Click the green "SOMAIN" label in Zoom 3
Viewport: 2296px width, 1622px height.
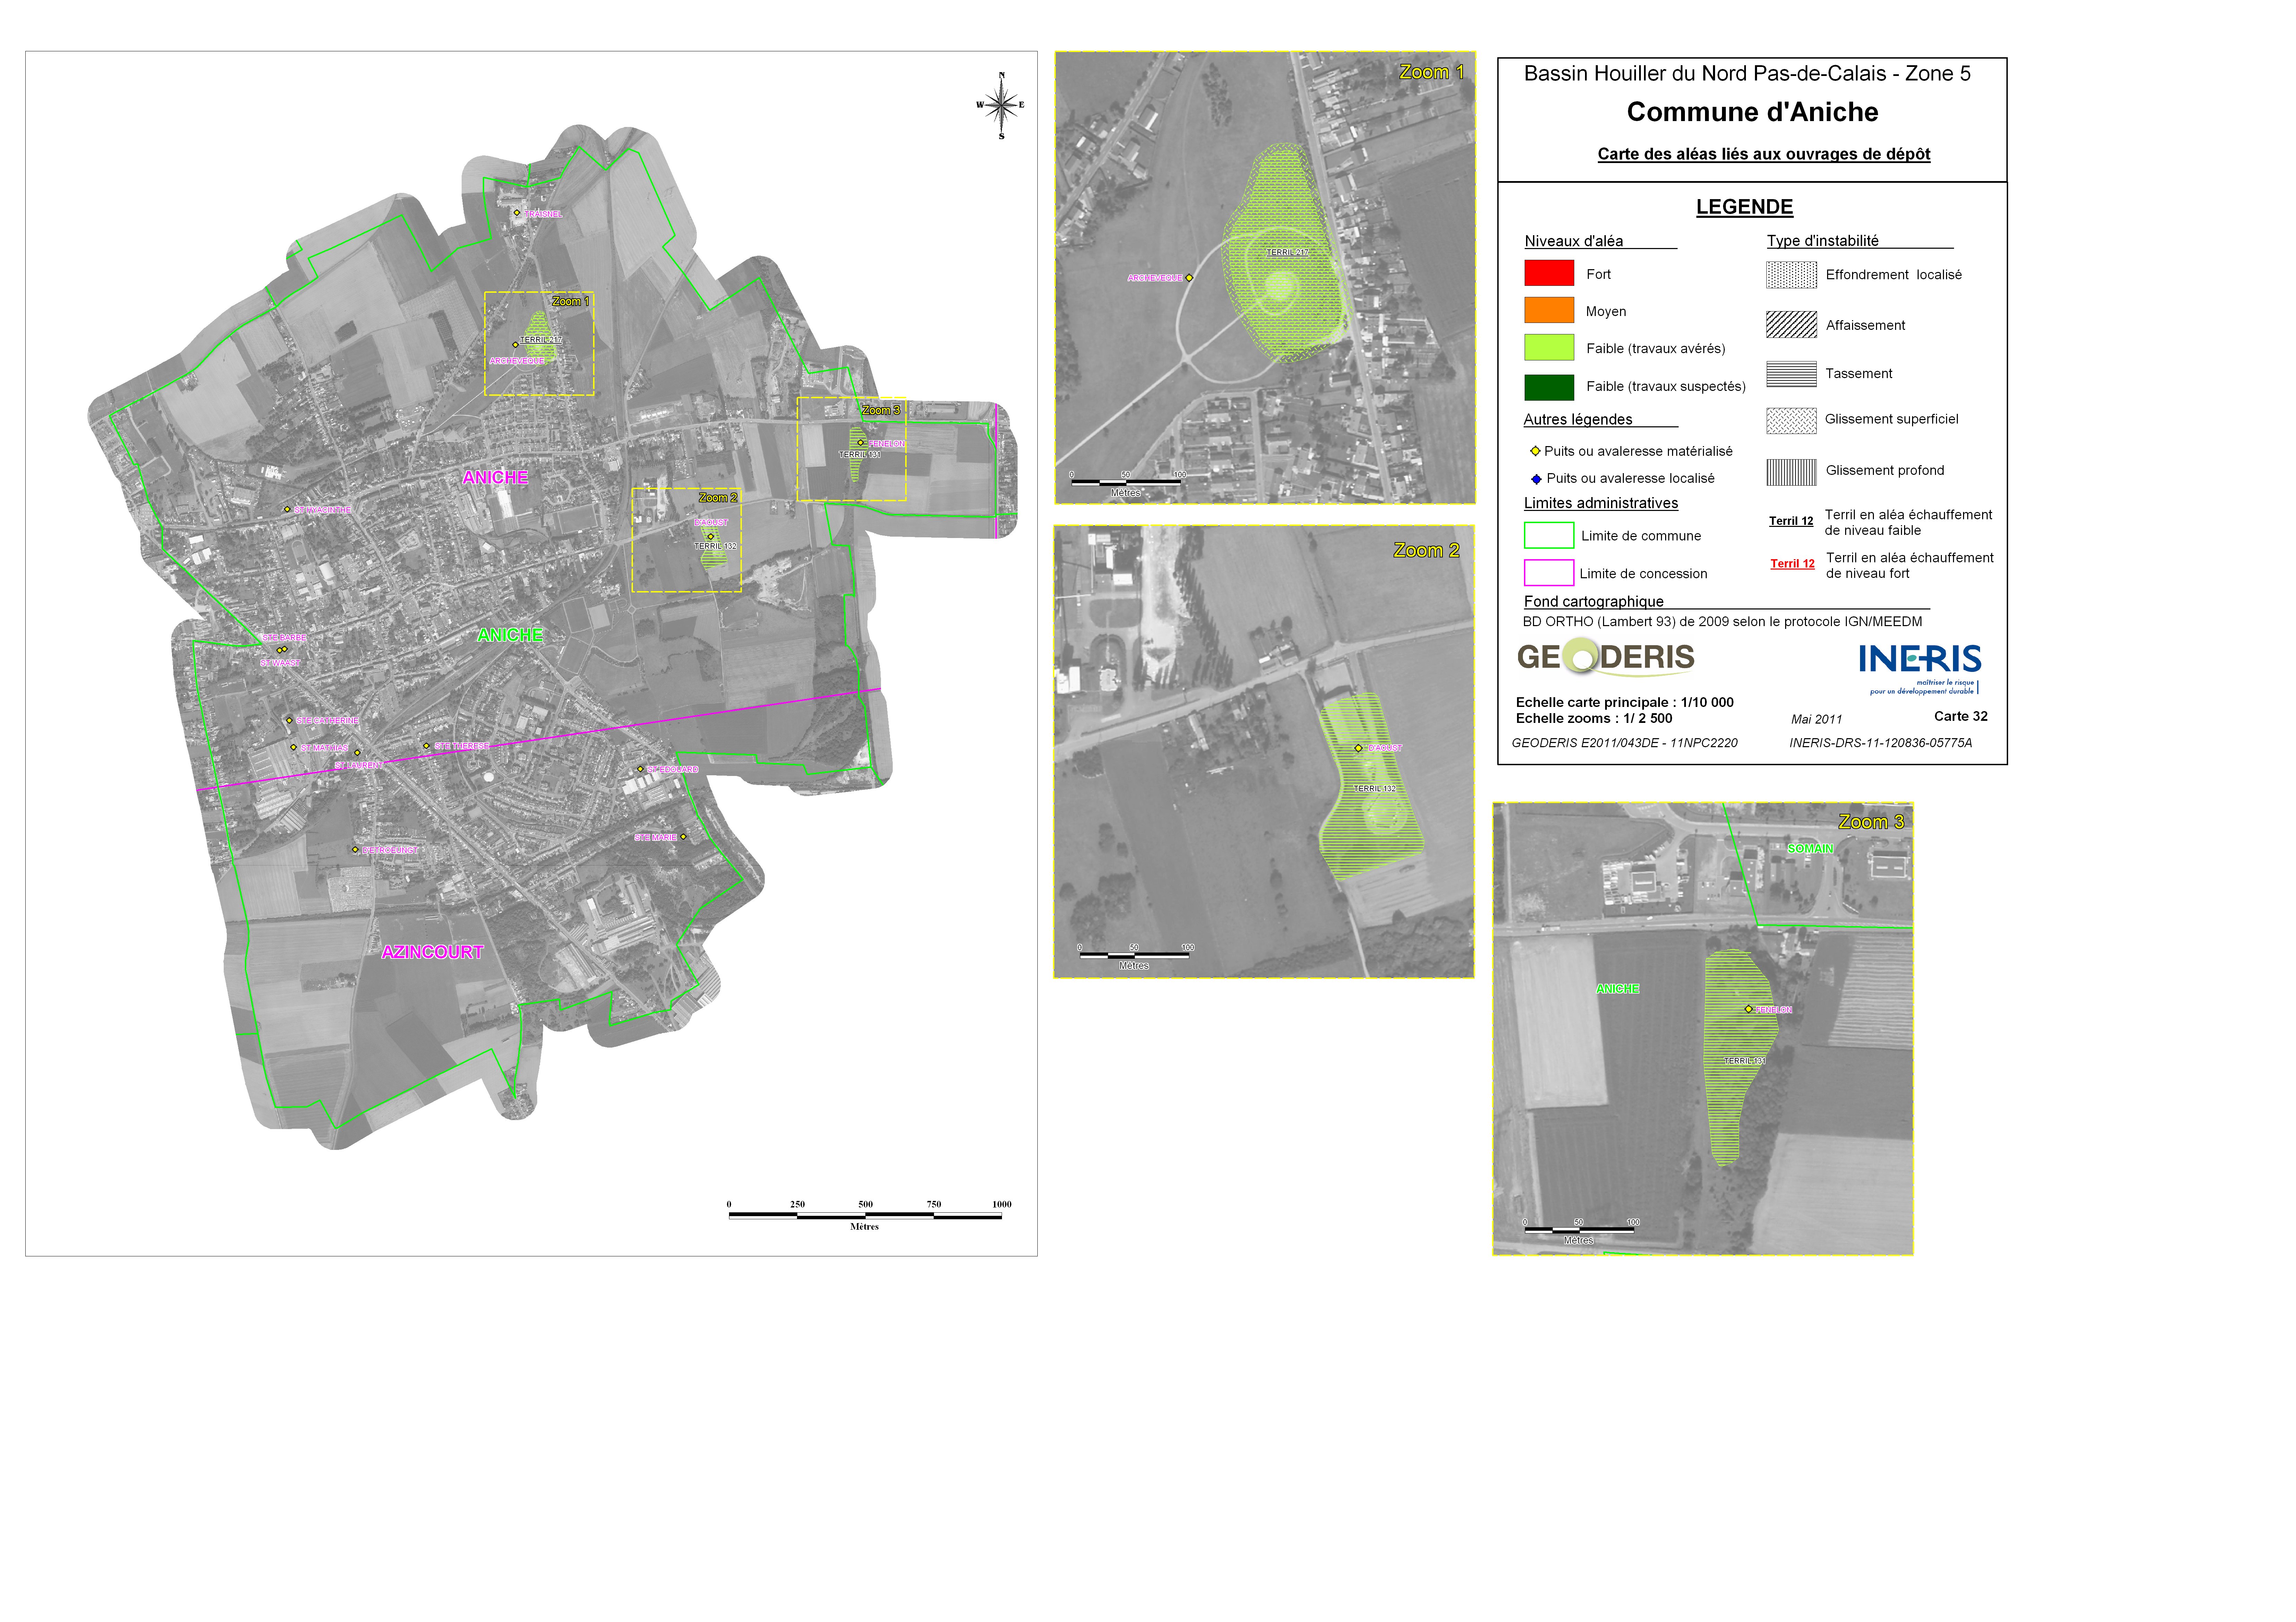click(x=1811, y=849)
